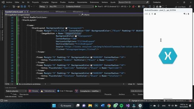Image resolution: width=194 pixels, height=109 pixels.
Task: Click #ABB2B9 color swatch on line 25
Action: 91,57
